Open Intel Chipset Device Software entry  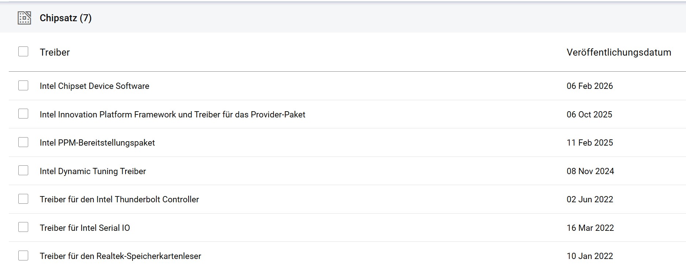pos(94,86)
